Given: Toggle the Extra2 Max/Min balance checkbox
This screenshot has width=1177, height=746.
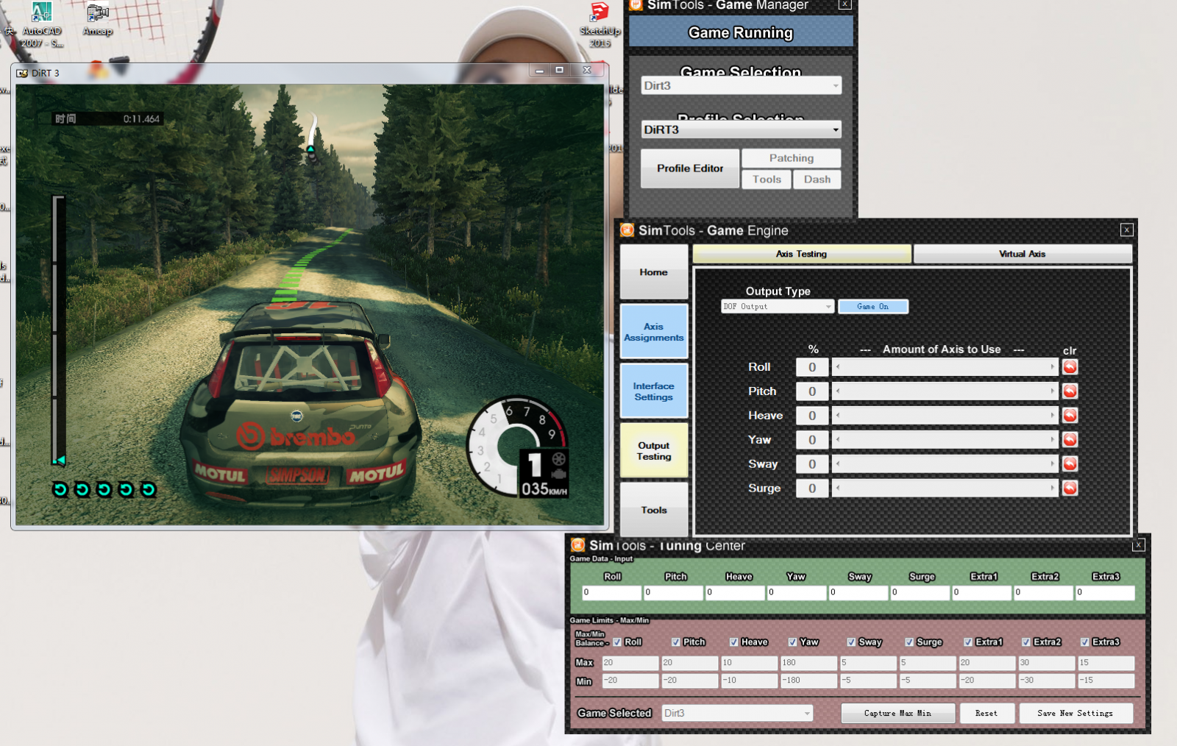Looking at the screenshot, I should pyautogui.click(x=1026, y=642).
